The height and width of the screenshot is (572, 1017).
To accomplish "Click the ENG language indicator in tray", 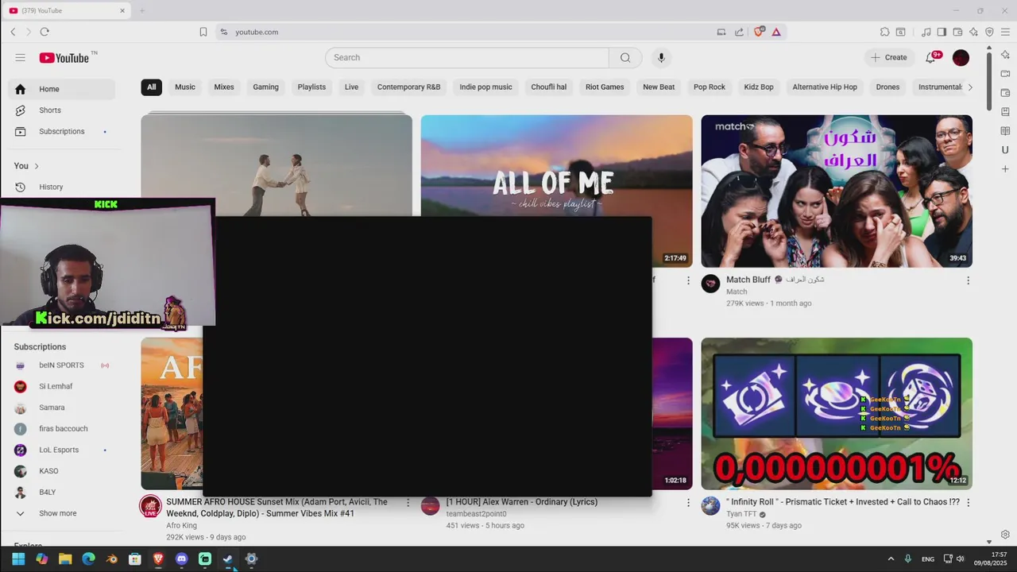I will pos(928,559).
